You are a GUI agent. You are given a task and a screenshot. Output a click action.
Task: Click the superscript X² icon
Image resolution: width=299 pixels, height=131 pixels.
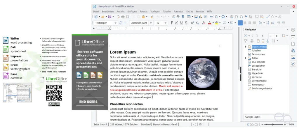pyautogui.click(x=192, y=23)
